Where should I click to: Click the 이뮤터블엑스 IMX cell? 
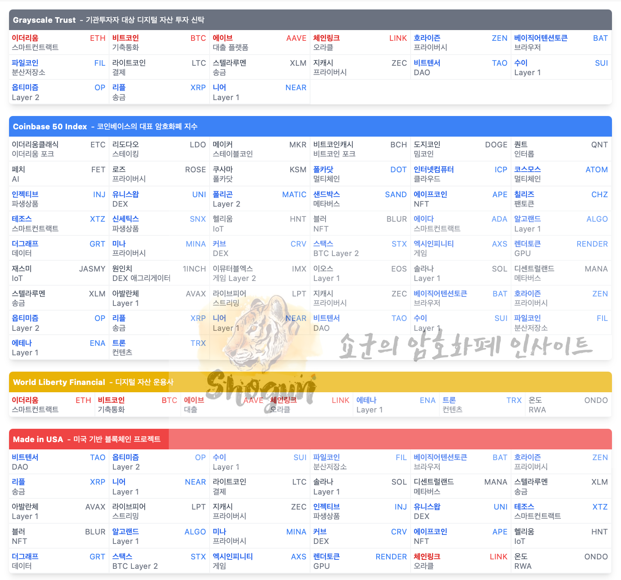[260, 273]
